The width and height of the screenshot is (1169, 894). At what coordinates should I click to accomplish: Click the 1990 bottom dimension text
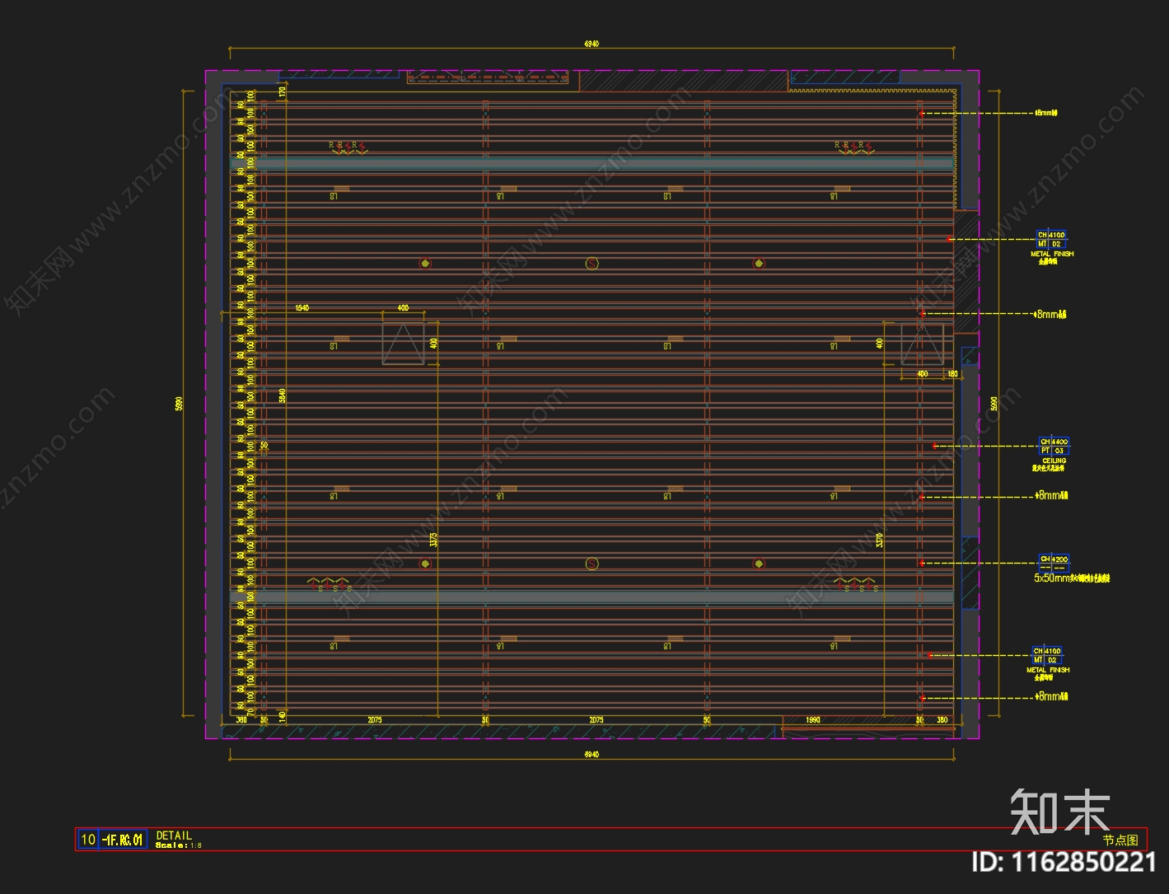coord(813,720)
